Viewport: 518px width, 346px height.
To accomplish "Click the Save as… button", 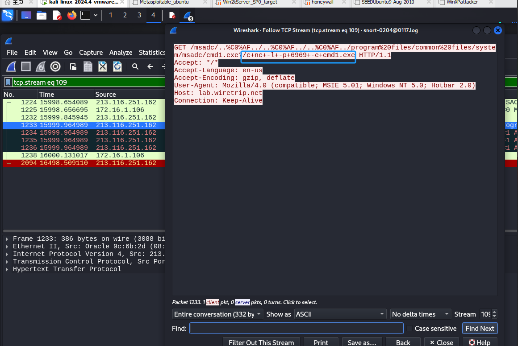I will [362, 342].
